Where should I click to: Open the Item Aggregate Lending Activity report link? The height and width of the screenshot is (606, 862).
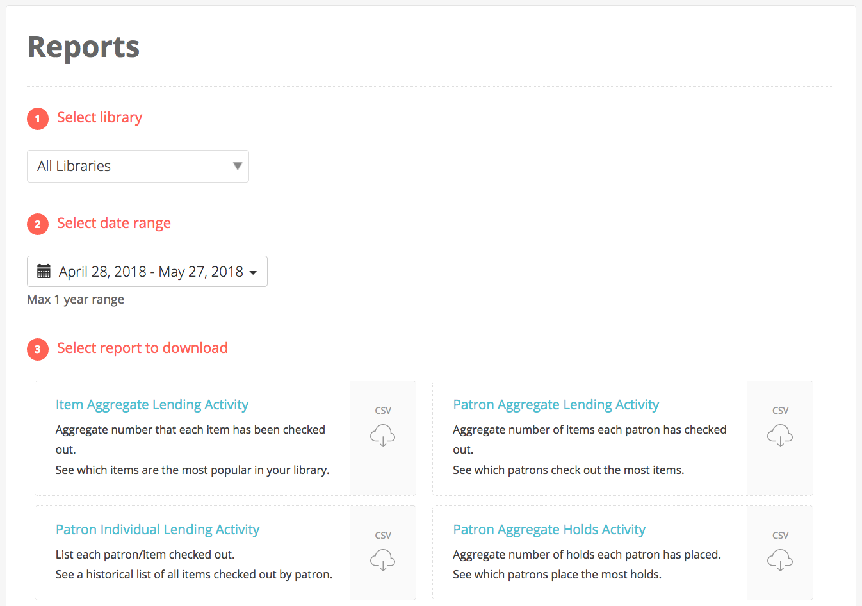point(152,405)
